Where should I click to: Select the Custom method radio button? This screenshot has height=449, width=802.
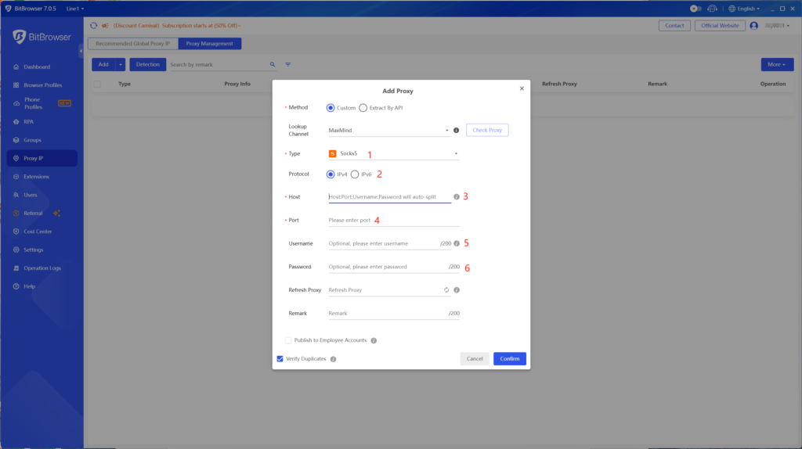tap(331, 108)
